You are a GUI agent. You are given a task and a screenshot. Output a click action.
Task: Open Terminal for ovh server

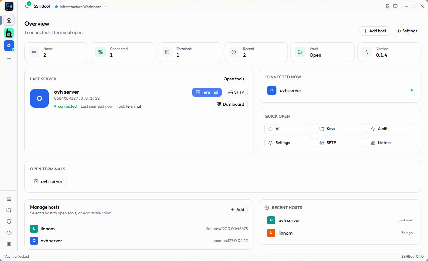coord(207,92)
